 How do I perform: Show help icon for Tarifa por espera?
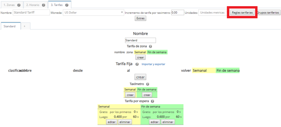(x=152, y=101)
